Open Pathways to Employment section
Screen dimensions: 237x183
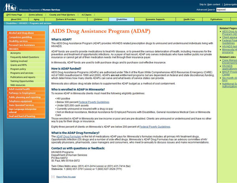(26, 93)
